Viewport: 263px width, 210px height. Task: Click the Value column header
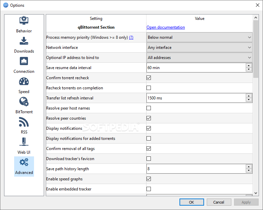tap(200, 19)
